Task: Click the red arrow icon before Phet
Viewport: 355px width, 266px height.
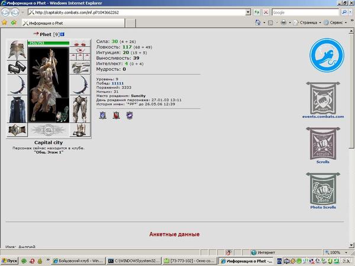Action: tap(36, 34)
